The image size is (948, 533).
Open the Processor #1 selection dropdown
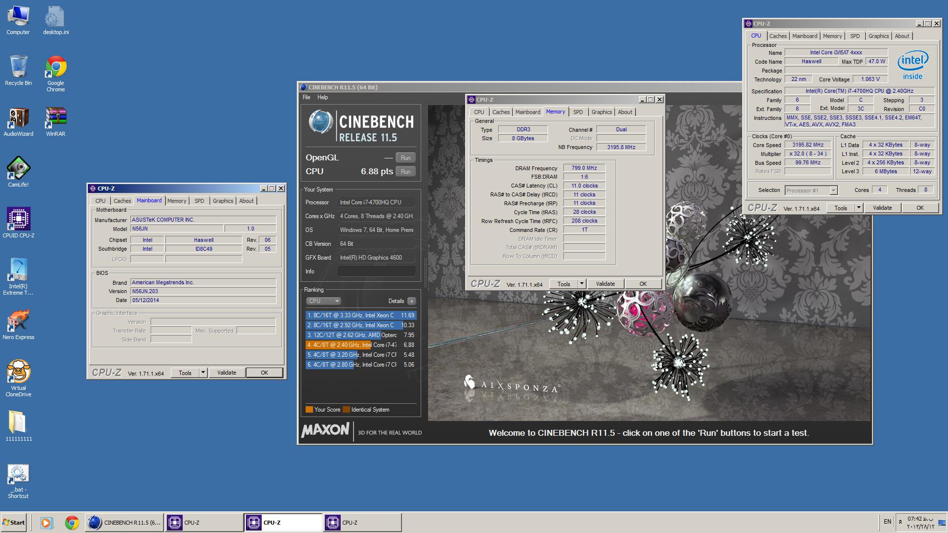point(811,190)
